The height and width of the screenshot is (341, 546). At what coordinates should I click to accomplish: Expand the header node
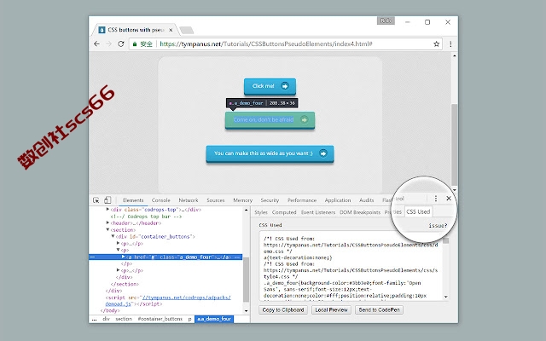click(x=107, y=223)
